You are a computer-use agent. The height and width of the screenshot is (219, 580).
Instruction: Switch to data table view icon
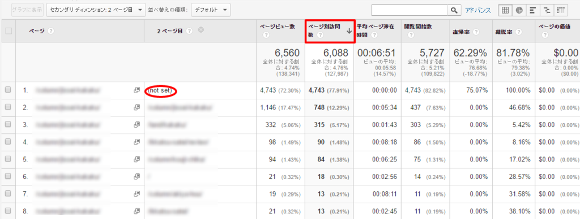(505, 10)
